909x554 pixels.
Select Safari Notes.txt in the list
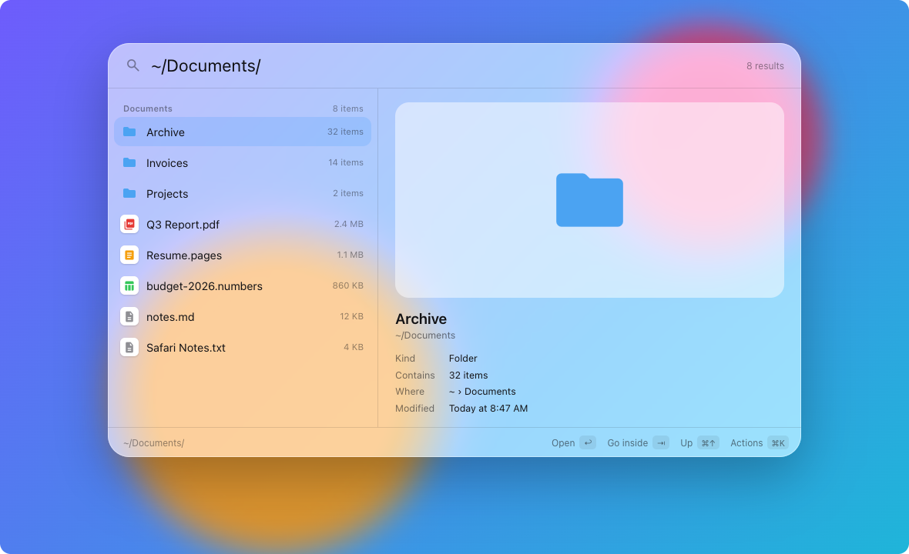[243, 347]
